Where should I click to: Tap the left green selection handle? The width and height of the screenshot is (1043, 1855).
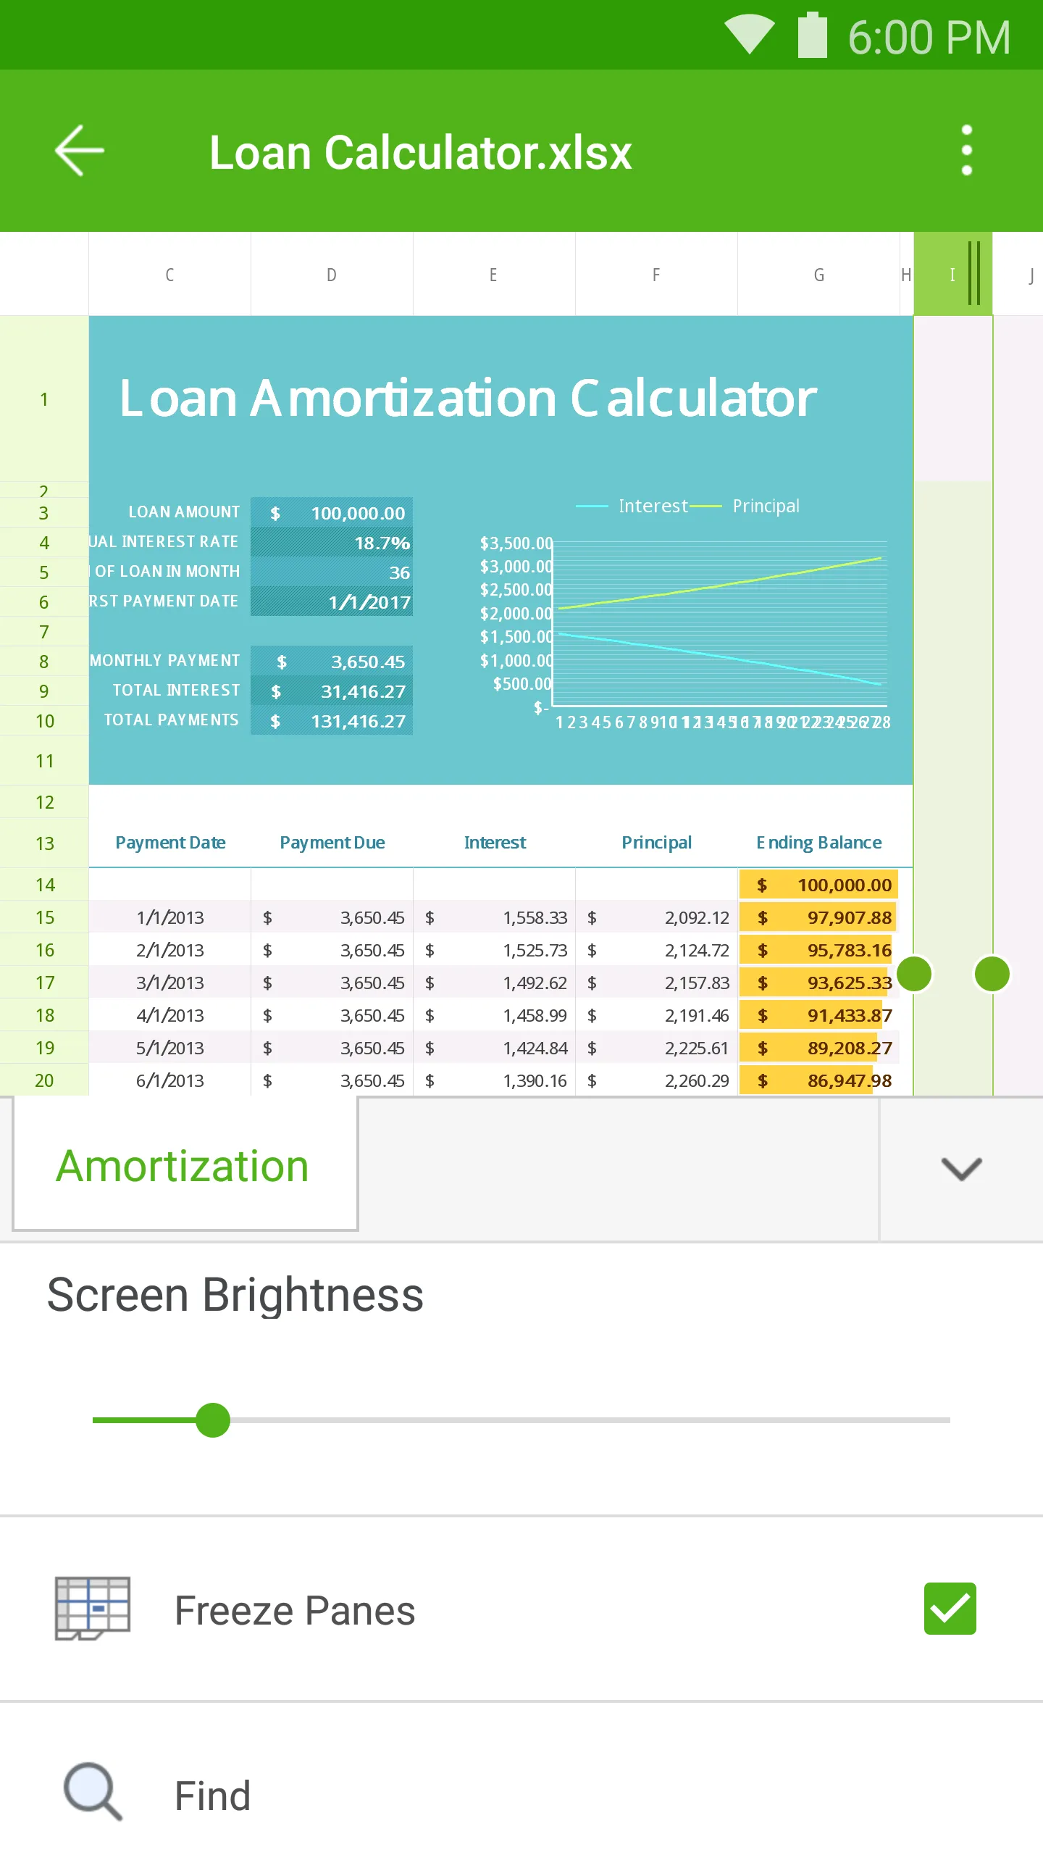coord(914,973)
